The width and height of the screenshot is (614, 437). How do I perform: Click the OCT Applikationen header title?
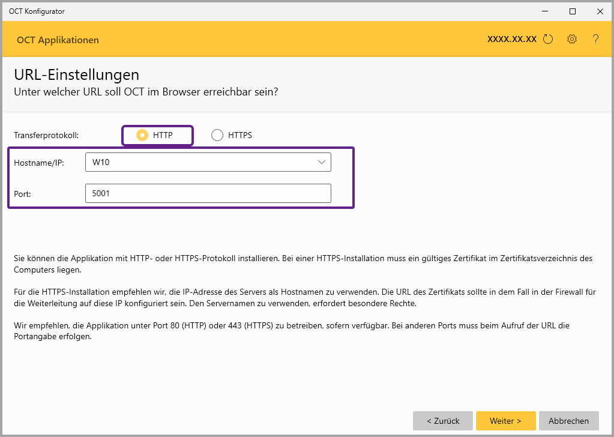coord(58,40)
